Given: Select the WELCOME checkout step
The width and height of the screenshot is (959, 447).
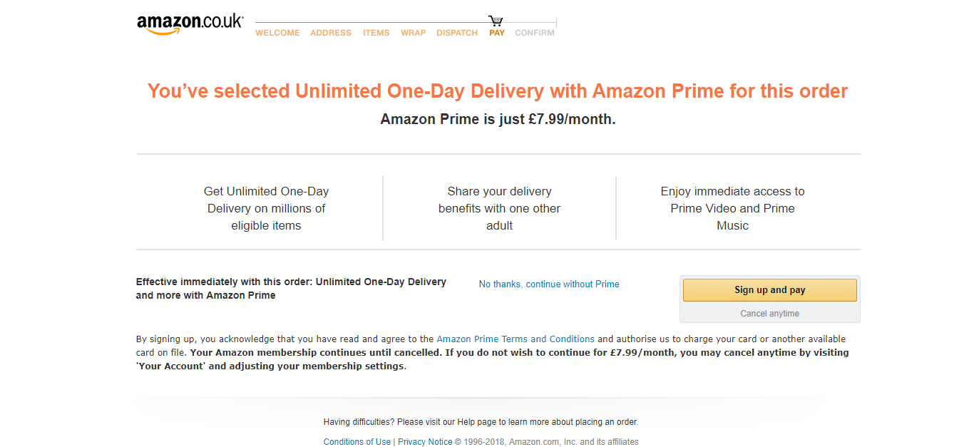Looking at the screenshot, I should click(x=277, y=32).
